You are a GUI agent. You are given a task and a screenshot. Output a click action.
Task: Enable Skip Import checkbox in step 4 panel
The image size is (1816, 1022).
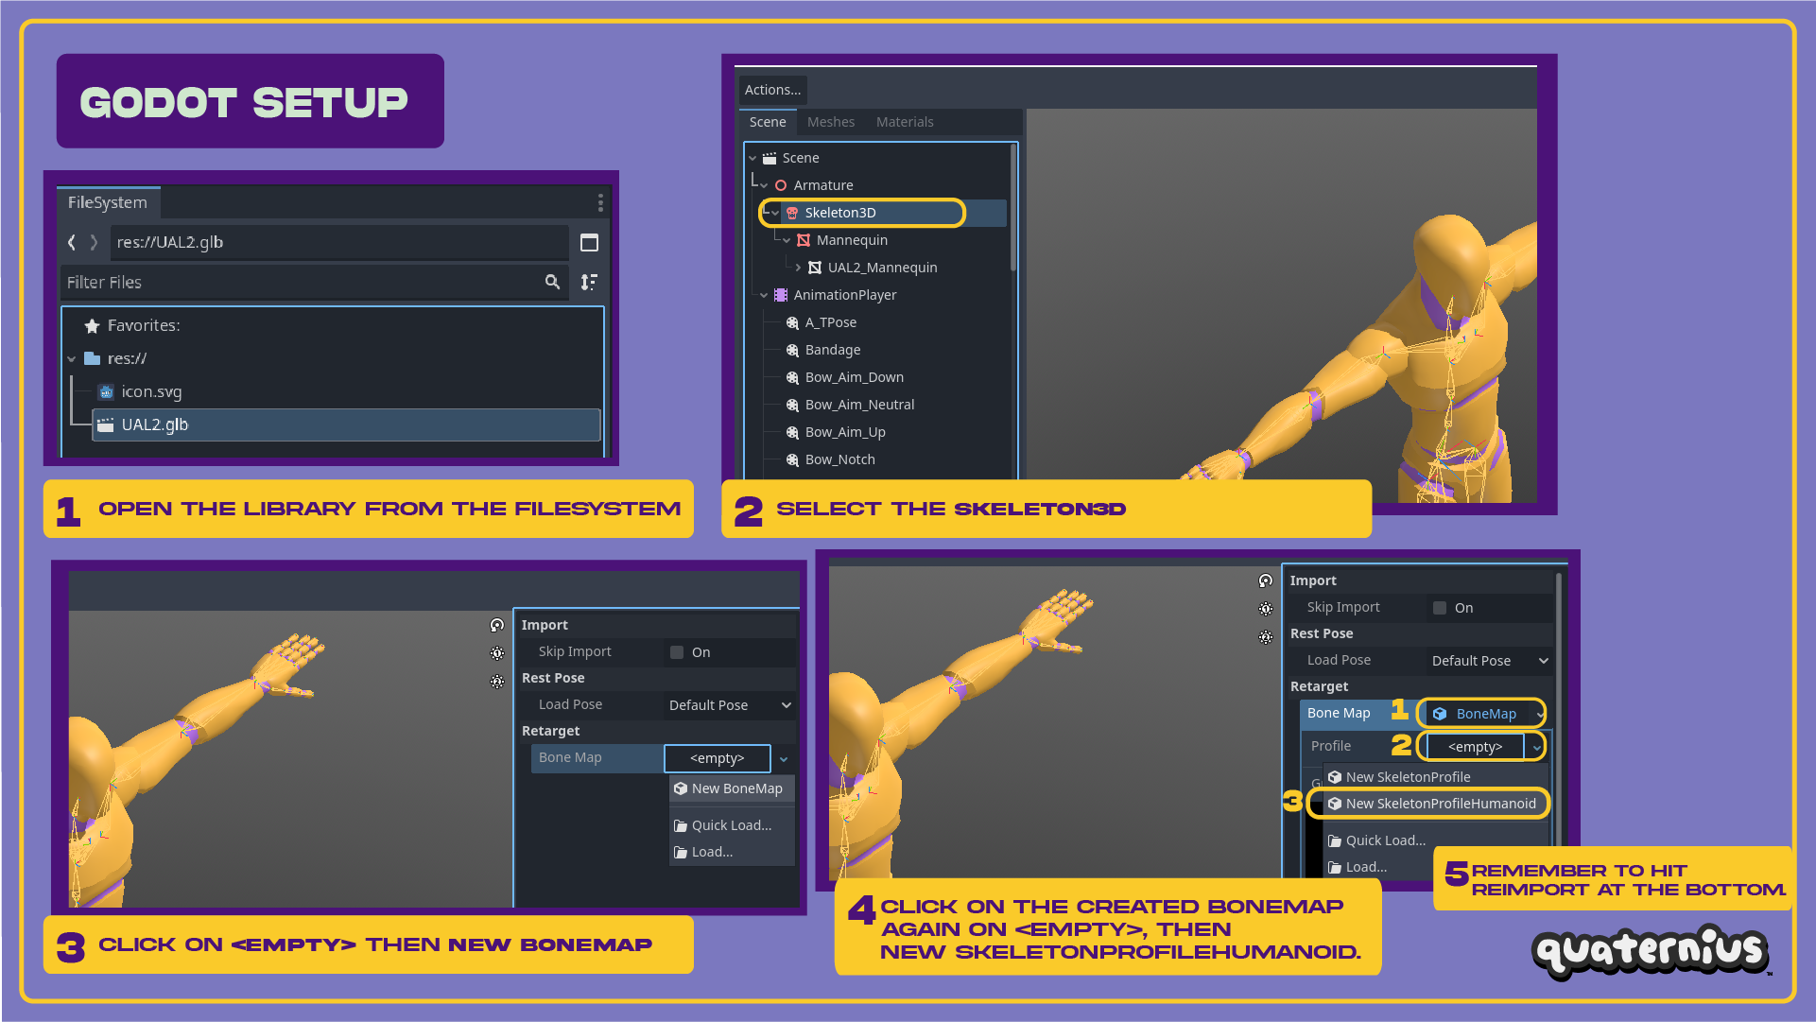point(1440,608)
